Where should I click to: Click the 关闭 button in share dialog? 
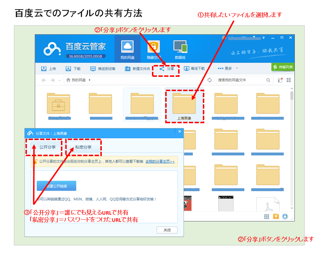(x=167, y=230)
